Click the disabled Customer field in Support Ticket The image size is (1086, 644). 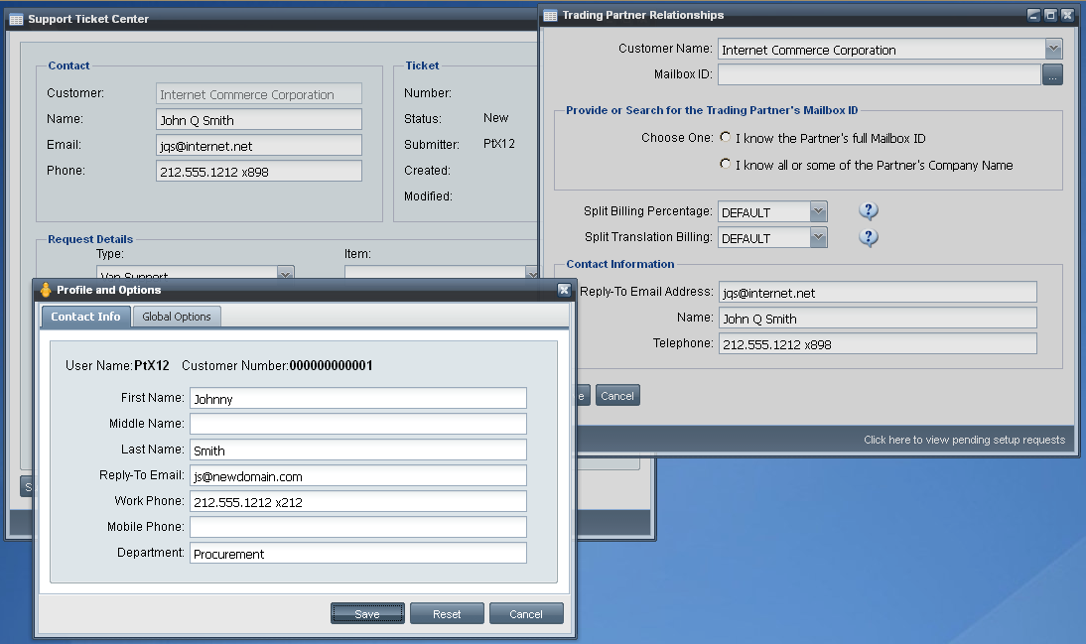point(259,93)
